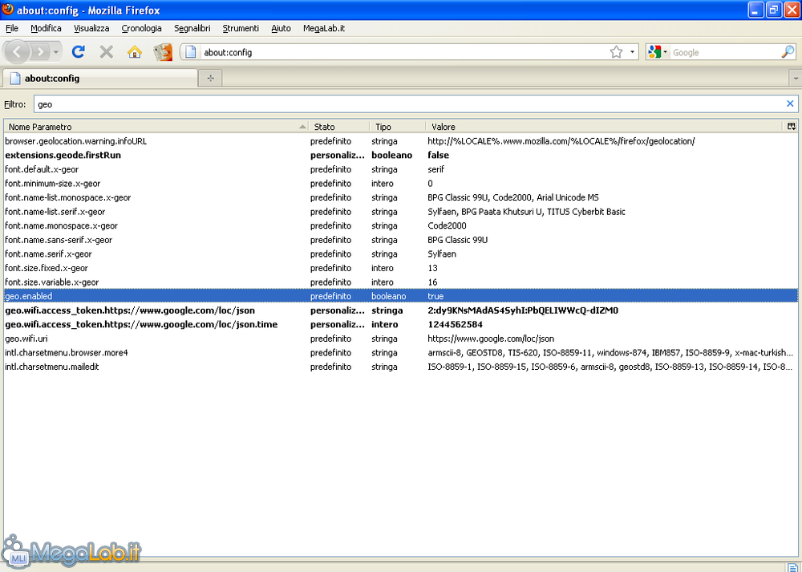Sort by Tipo column header

point(398,127)
